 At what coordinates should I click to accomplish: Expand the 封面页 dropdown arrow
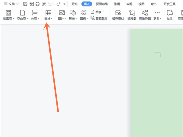(13, 19)
